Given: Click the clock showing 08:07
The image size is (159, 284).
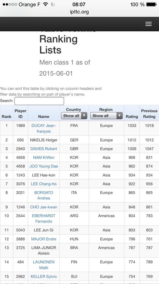Looking at the screenshot, I should tap(79, 4).
